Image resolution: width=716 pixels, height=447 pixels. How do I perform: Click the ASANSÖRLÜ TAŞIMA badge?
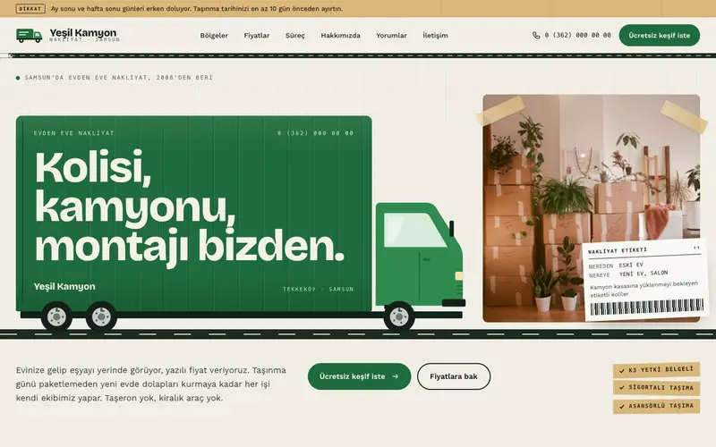(x=656, y=406)
